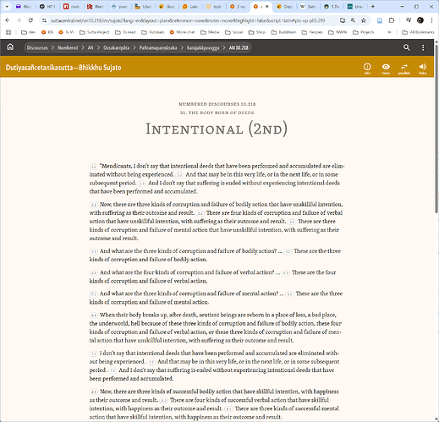Open the Media bookmarks folder
439x422 pixels.
[210, 32]
